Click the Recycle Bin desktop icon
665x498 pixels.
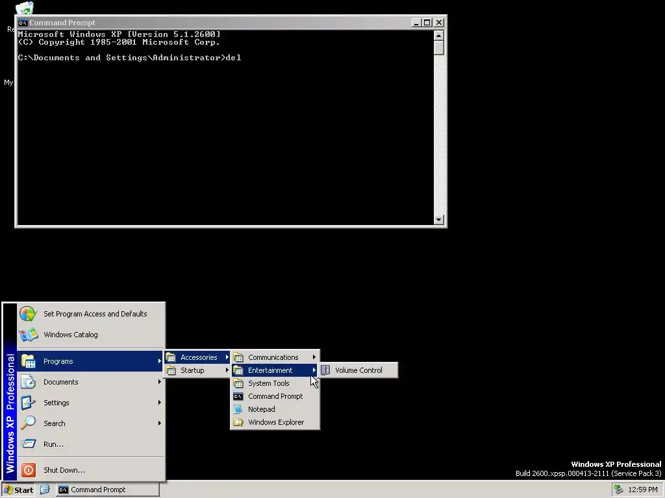[24, 8]
